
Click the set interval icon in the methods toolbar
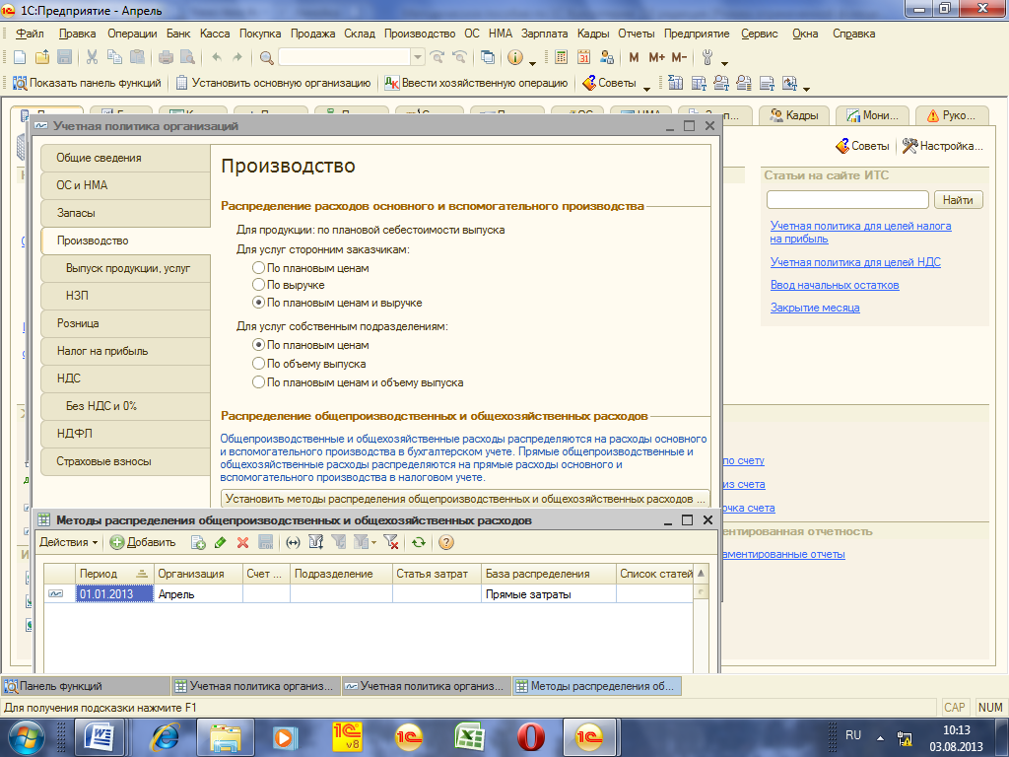[x=293, y=543]
